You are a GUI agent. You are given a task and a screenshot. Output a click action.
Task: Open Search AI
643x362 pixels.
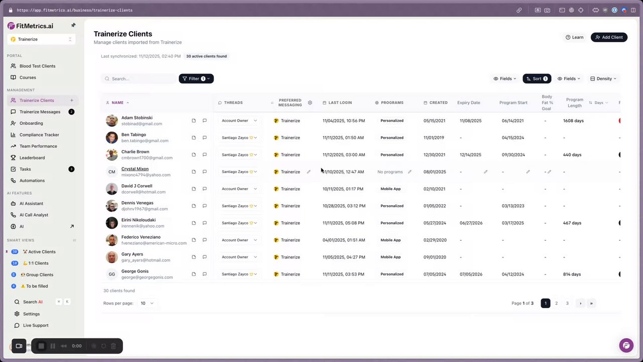point(33,302)
